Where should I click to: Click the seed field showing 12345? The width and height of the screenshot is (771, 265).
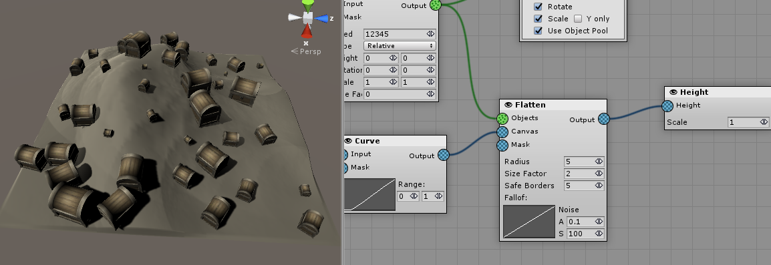[x=400, y=34]
